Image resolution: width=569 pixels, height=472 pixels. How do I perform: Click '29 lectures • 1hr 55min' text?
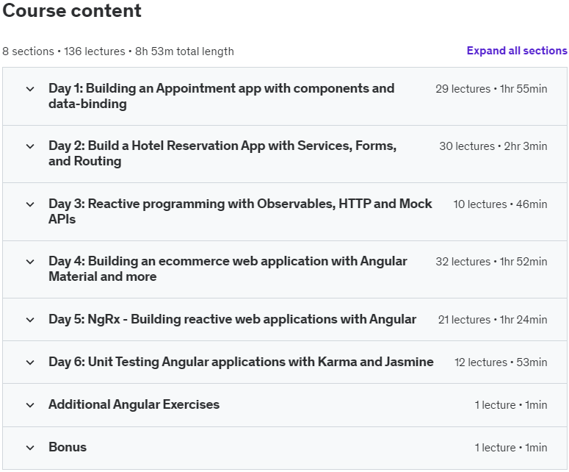coord(491,89)
